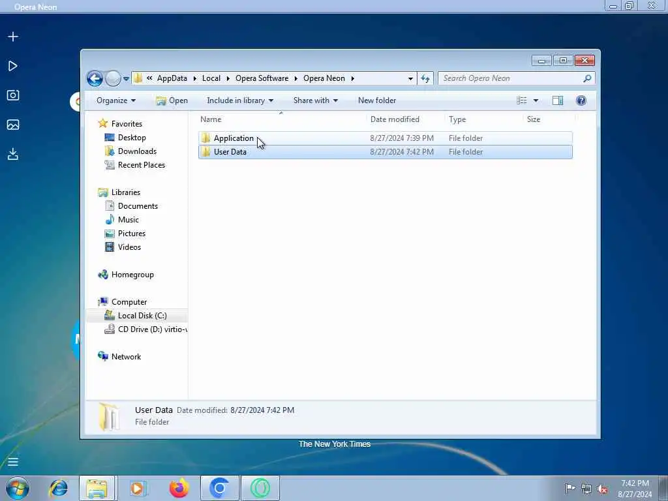Click the Windows Start button

[18, 488]
